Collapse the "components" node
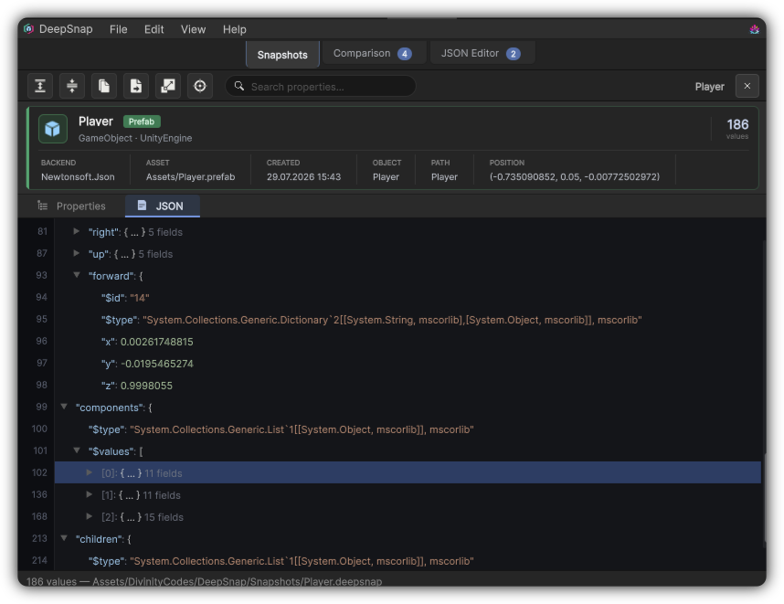Viewport: 784px width, 604px height. coord(64,407)
